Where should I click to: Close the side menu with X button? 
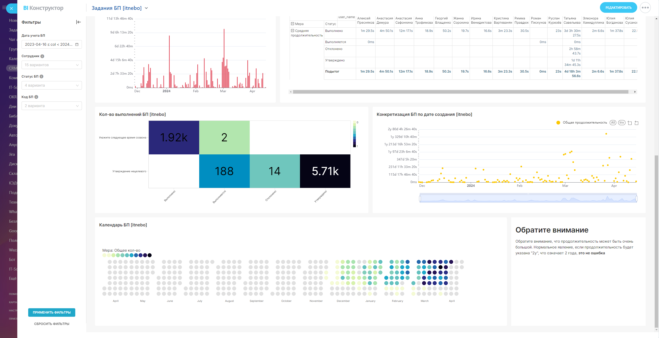11,9
